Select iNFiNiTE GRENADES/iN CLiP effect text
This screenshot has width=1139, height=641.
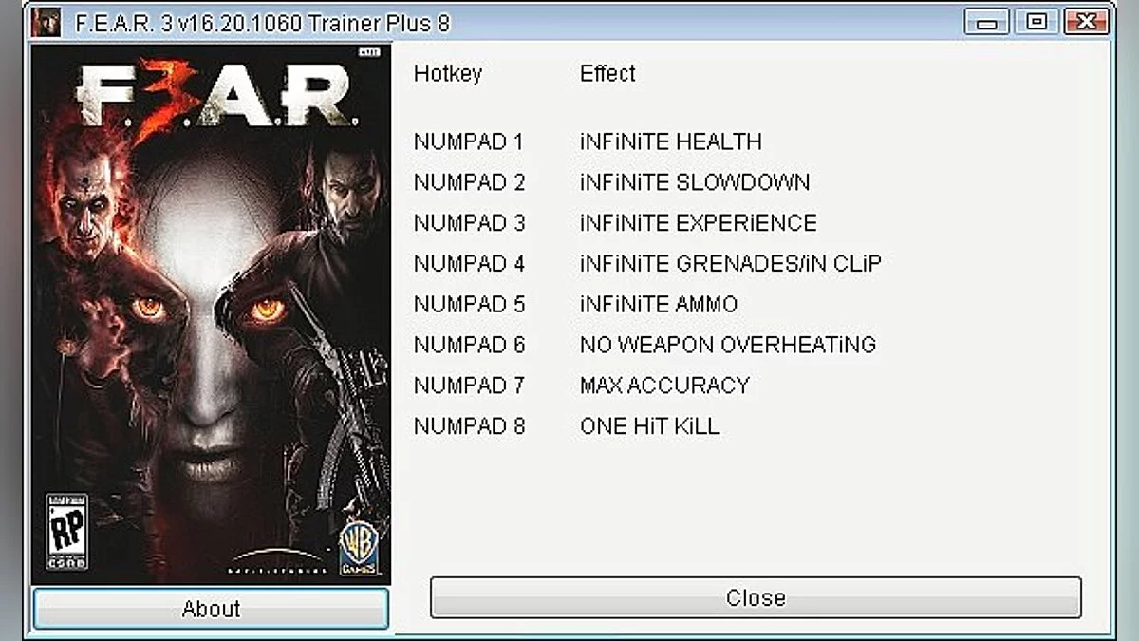(731, 263)
